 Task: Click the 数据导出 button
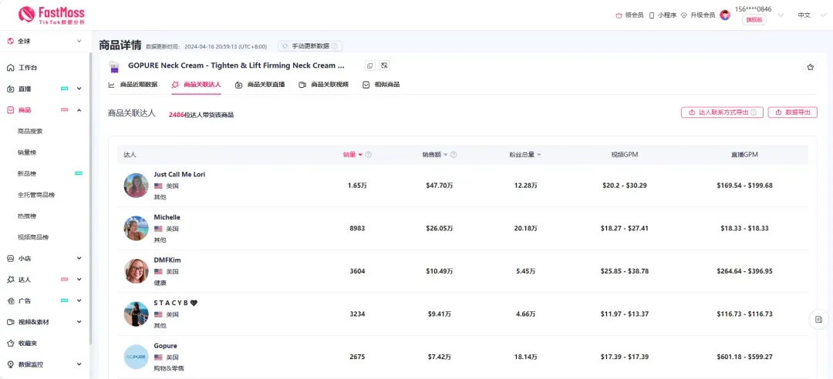click(x=792, y=112)
